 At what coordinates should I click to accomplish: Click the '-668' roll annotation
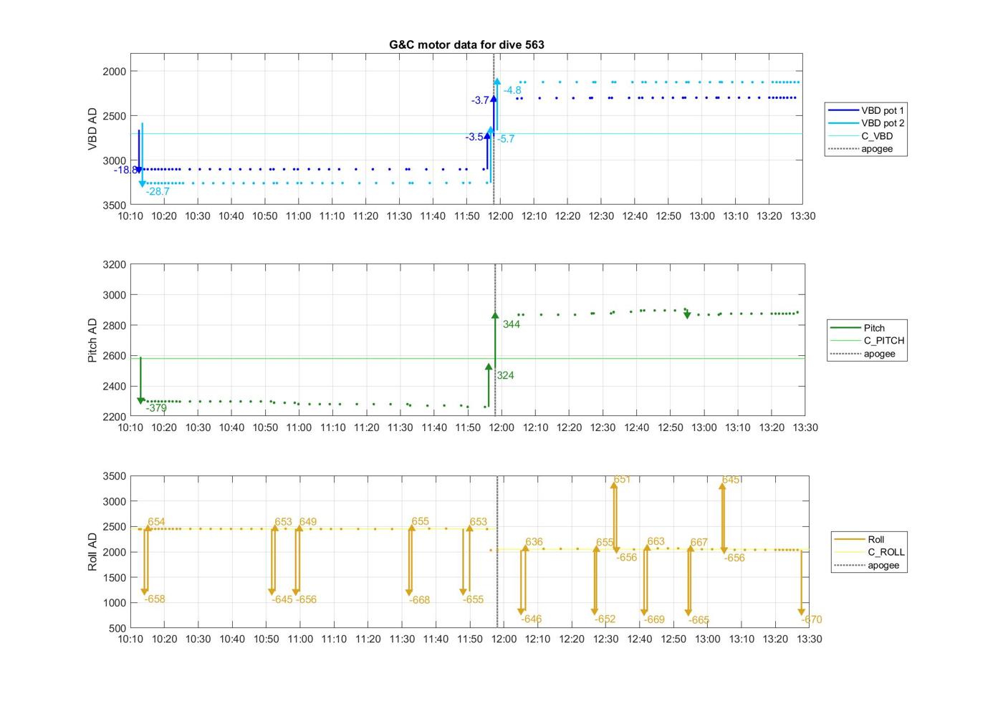[x=420, y=600]
